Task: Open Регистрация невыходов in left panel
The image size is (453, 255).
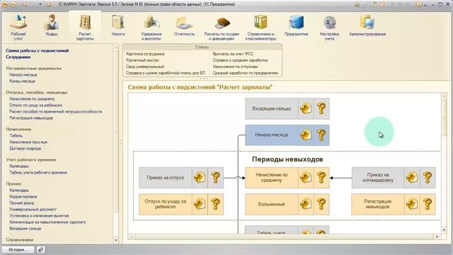Action: pos(31,118)
